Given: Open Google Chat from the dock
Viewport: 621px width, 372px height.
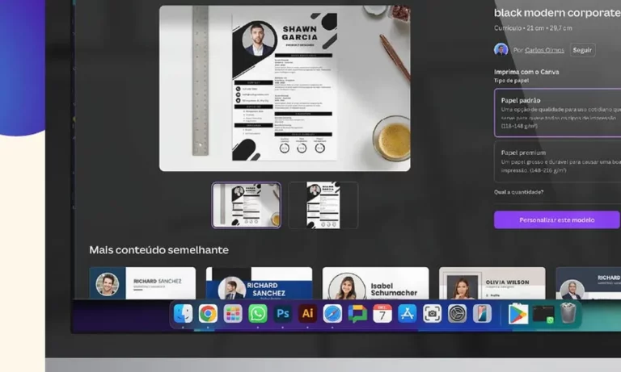Looking at the screenshot, I should pyautogui.click(x=357, y=314).
